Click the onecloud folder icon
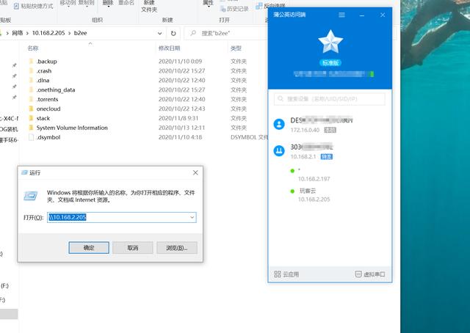This screenshot has height=333, width=470. click(31, 109)
